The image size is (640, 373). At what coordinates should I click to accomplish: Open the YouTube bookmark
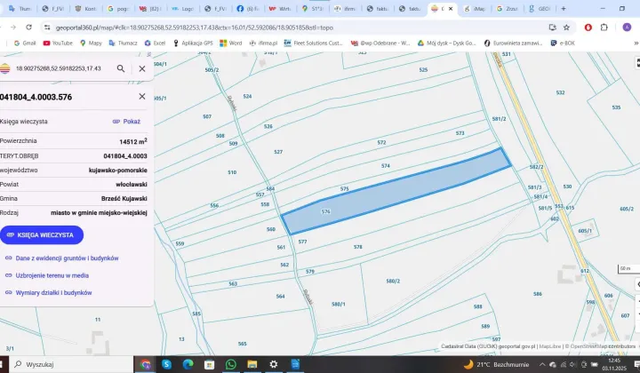[x=57, y=43]
